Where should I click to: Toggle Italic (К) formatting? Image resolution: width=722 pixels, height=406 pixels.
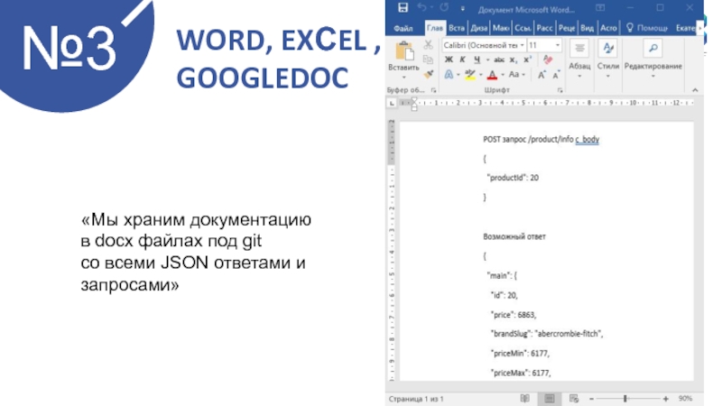tap(461, 60)
